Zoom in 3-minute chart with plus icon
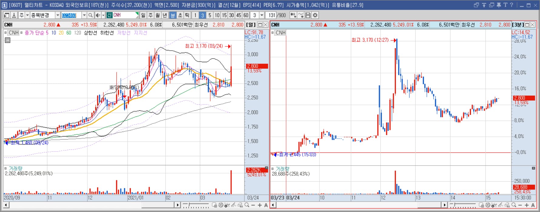Image resolution: width=540 pixels, height=212 pixels. (x=527, y=205)
